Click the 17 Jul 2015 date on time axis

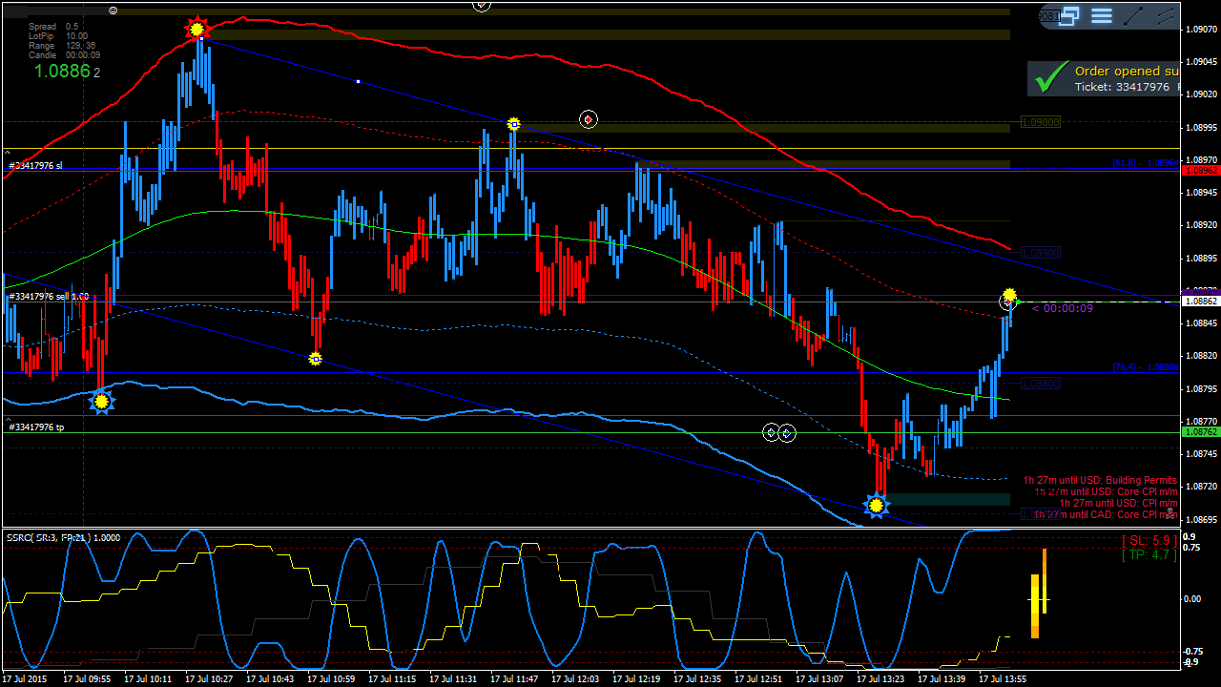(24, 679)
